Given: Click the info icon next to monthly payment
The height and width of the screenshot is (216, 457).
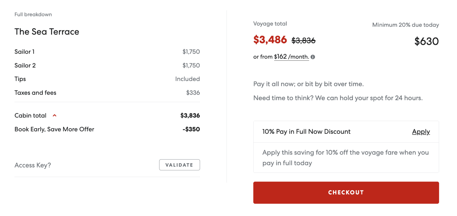Looking at the screenshot, I should (313, 57).
